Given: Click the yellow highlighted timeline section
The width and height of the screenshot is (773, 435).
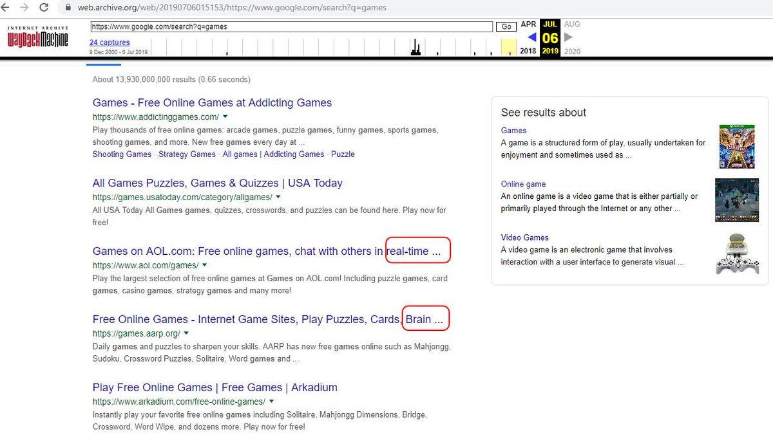Looking at the screenshot, I should point(508,47).
